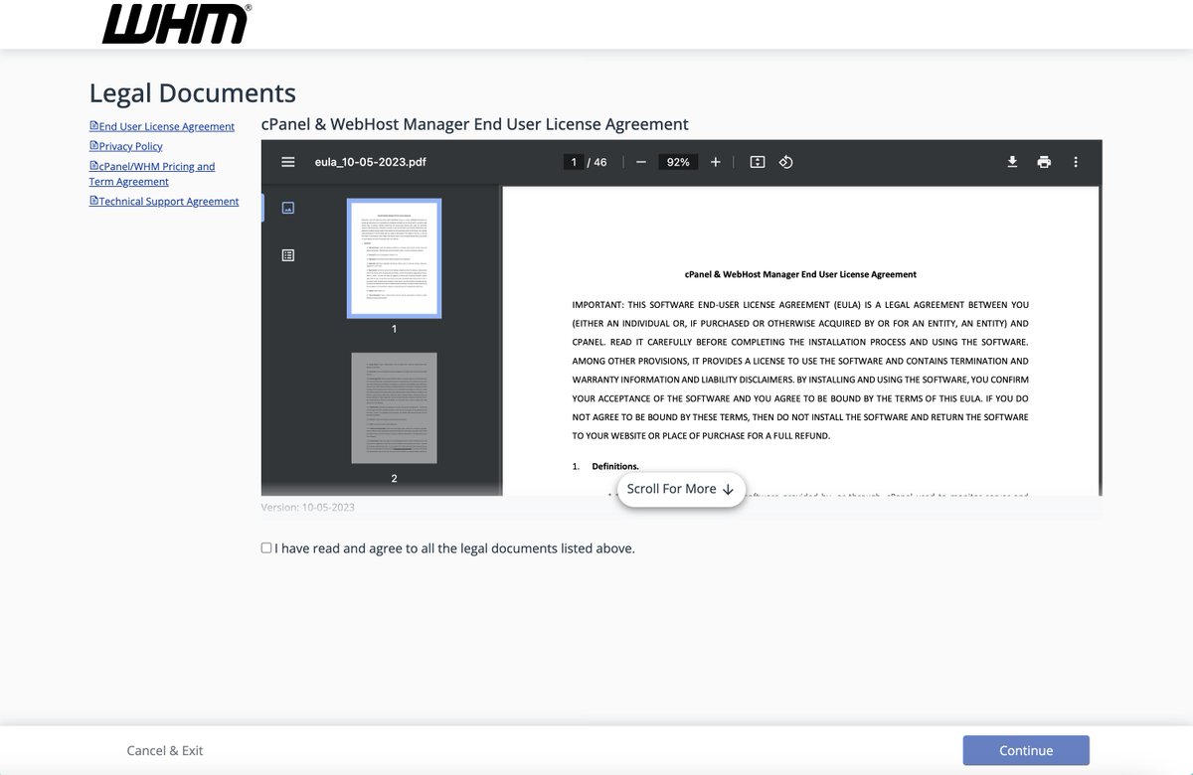Click the Version: 10-05-2023 text
Viewport: 1193px width, 775px height.
click(308, 507)
